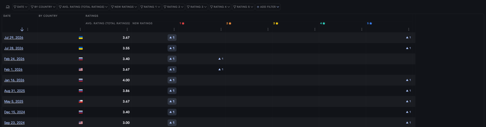Click New Ratings badge in Jul 29, 2026 row
This screenshot has height=127, width=486.
pos(172,38)
